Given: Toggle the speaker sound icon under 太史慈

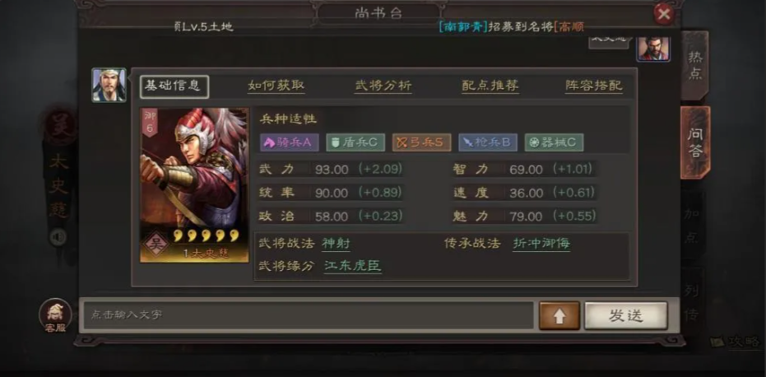Looking at the screenshot, I should [x=58, y=238].
